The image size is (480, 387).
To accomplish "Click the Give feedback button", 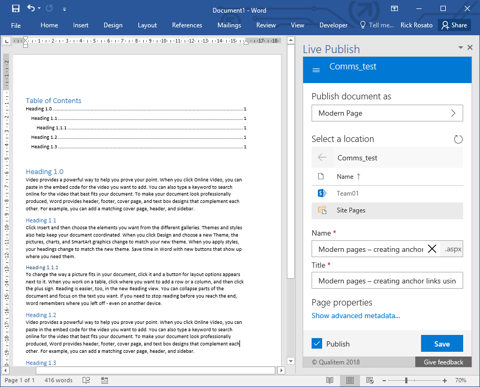I will point(443,362).
